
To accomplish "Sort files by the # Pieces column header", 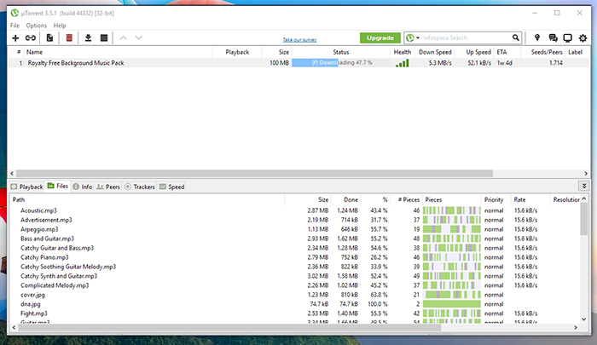I will point(406,199).
